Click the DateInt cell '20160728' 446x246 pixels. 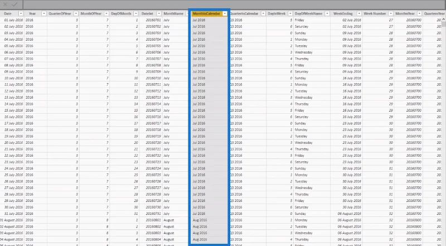[x=153, y=194]
